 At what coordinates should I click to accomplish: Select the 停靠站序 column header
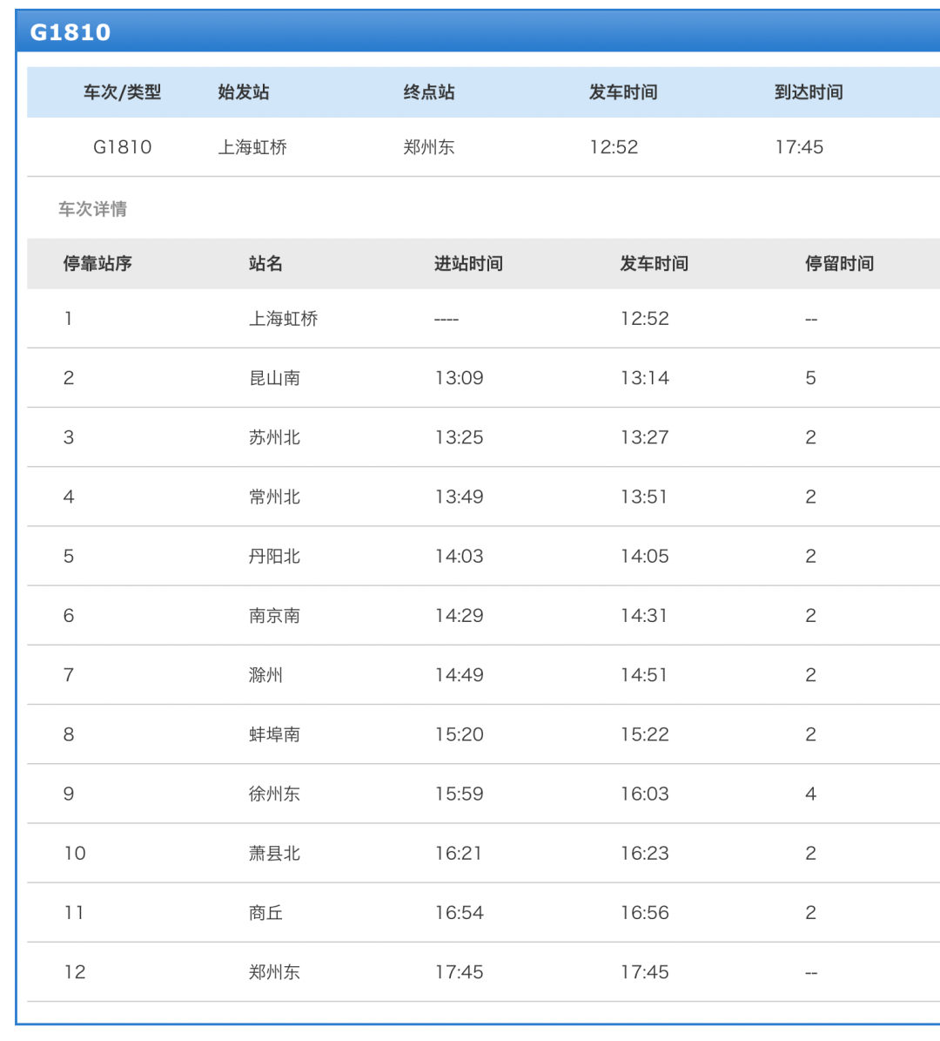97,264
